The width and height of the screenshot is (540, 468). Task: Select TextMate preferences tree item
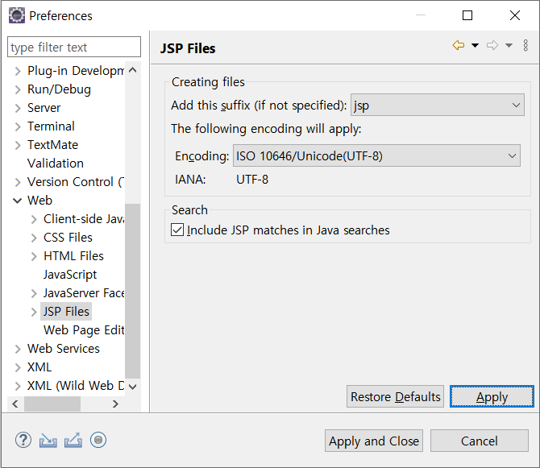click(52, 145)
